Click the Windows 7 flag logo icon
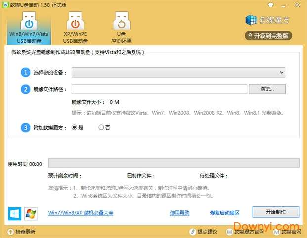 point(31,214)
